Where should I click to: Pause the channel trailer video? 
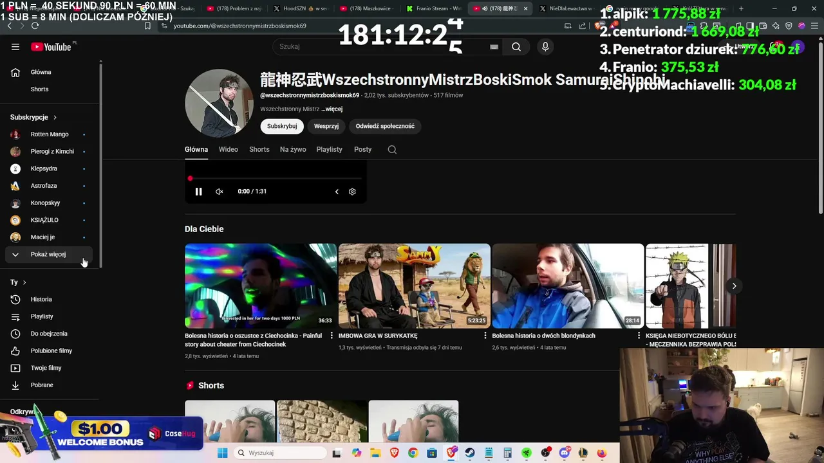(198, 192)
